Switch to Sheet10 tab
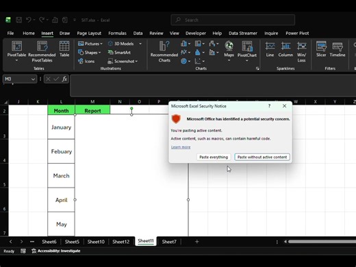Viewport: 356px width, 267px height. click(x=96, y=242)
